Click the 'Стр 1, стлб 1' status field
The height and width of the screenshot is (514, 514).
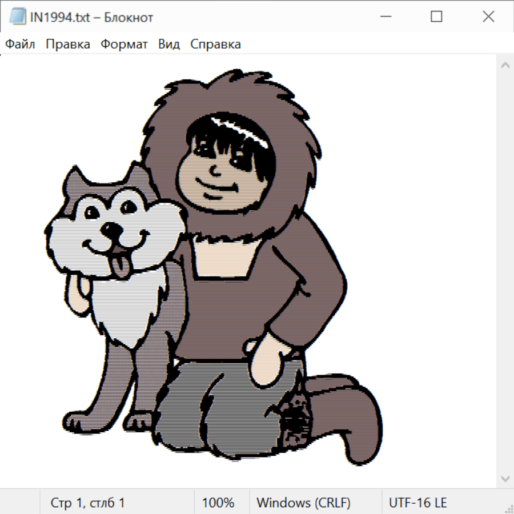[x=87, y=503]
